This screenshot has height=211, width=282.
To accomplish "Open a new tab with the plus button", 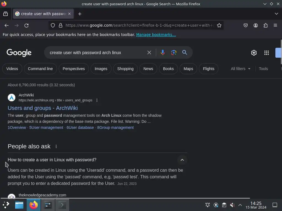I will [80, 14].
